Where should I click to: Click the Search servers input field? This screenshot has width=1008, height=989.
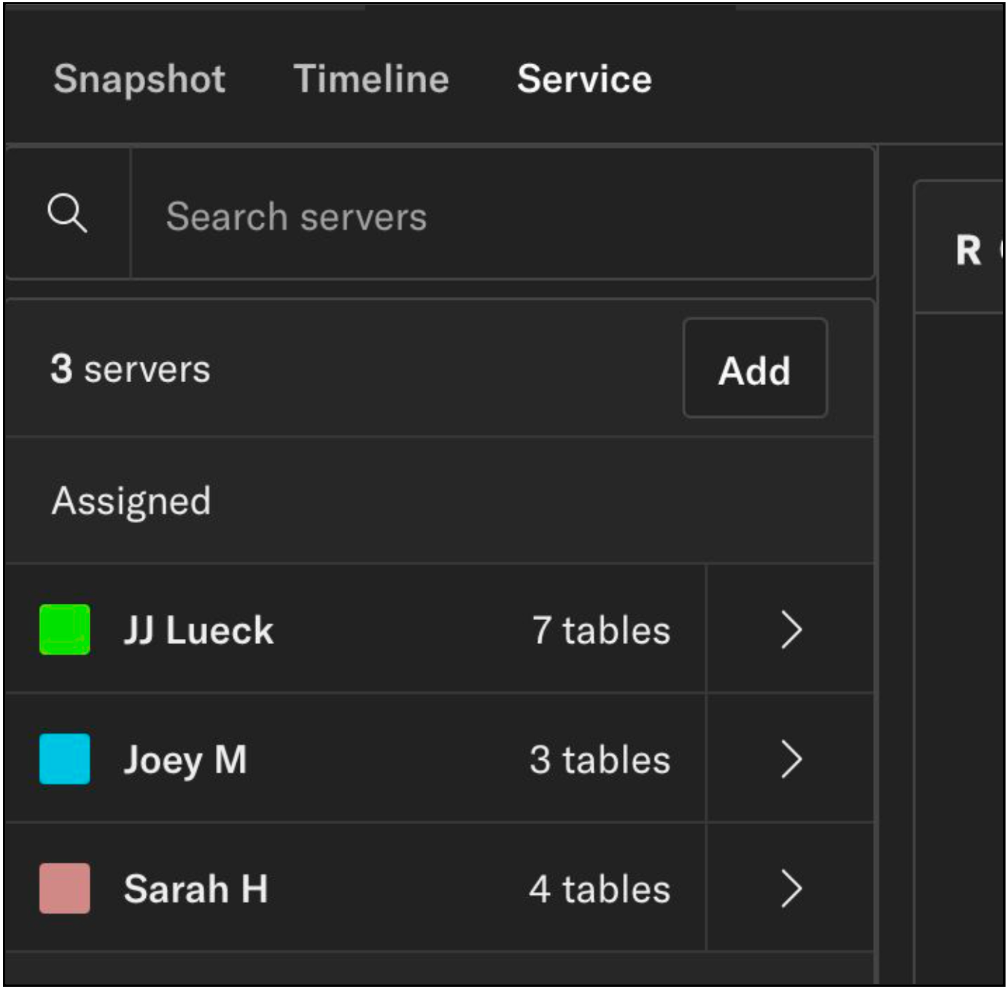click(x=438, y=214)
